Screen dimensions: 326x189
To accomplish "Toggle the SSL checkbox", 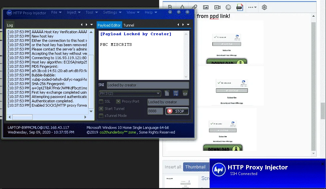I will pyautogui.click(x=101, y=101).
